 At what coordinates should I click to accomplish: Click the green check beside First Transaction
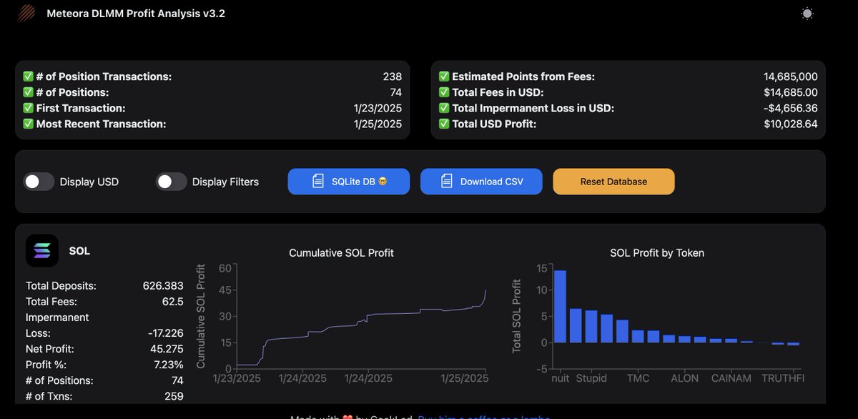(28, 108)
